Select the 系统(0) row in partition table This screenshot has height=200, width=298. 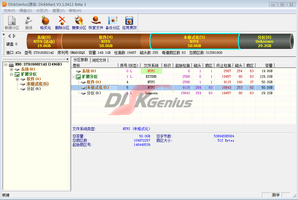point(173,71)
